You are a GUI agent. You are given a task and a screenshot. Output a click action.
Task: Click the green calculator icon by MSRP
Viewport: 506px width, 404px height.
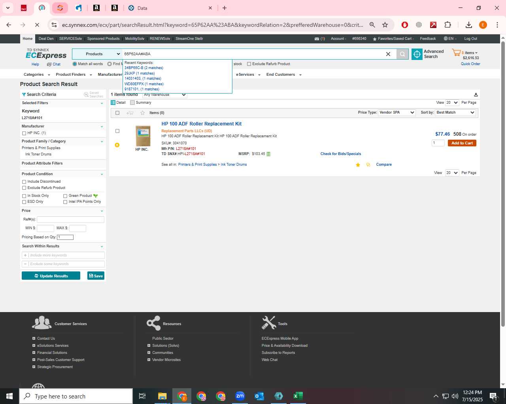pos(268,154)
